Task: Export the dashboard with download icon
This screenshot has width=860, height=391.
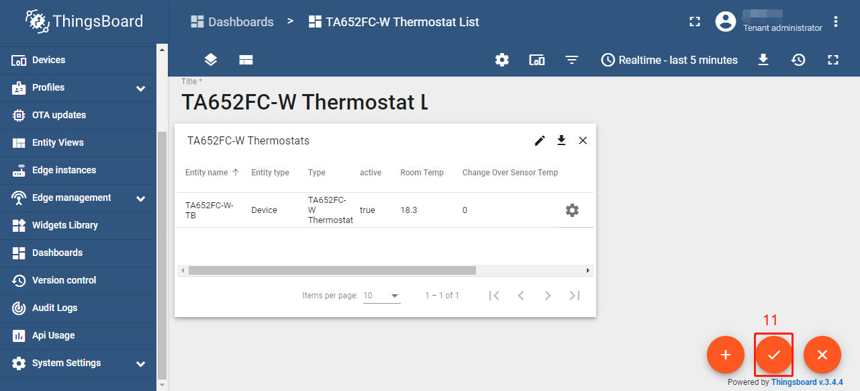Action: 763,60
